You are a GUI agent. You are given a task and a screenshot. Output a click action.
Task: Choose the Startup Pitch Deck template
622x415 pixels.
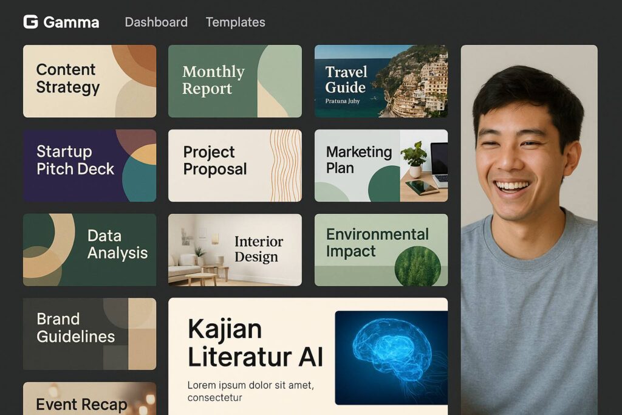pos(90,165)
